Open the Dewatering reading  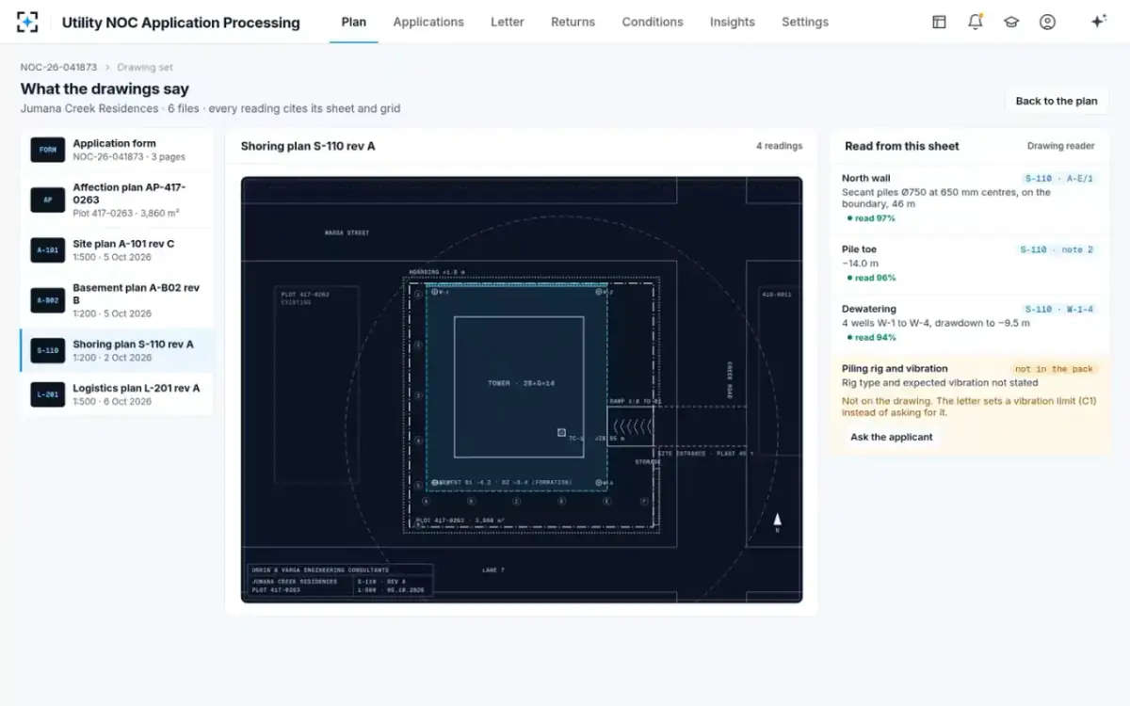pos(969,323)
